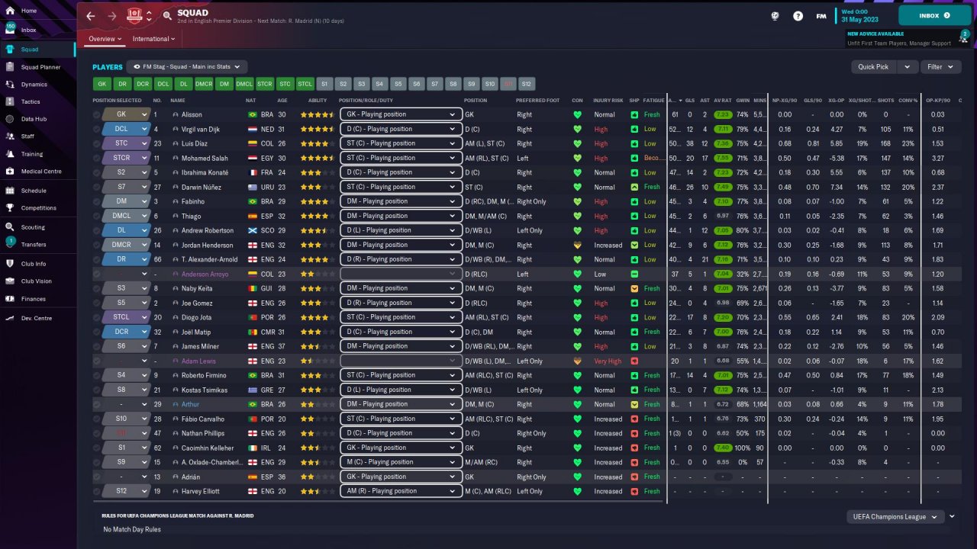Screen dimensions: 977x549
Task: Toggle selection circle for Ibrahima Konaté
Action: (96, 172)
